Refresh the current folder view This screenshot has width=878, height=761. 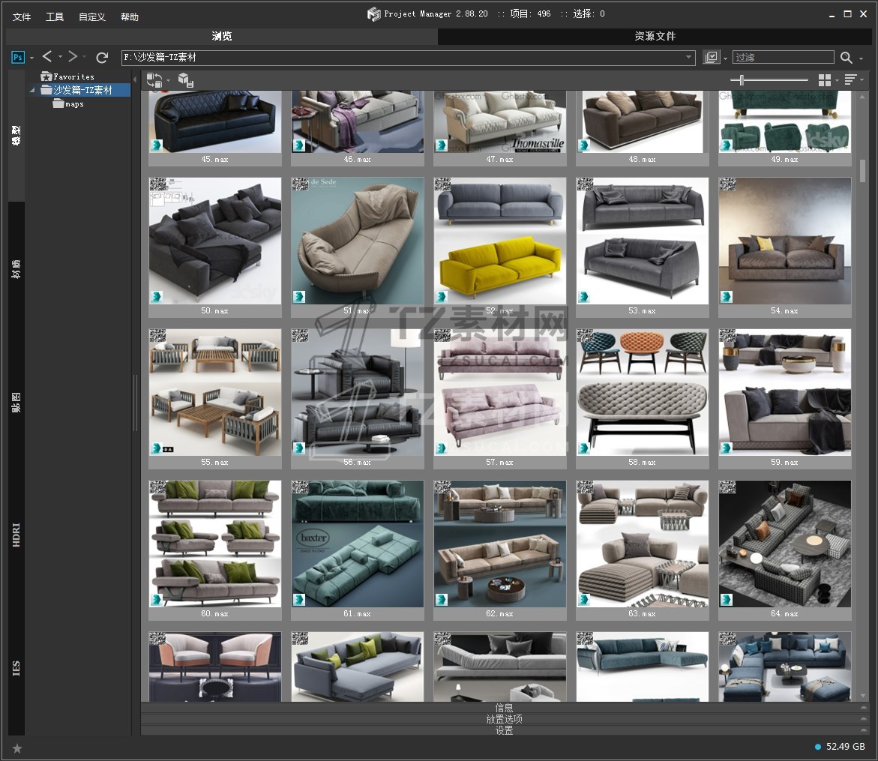point(102,57)
